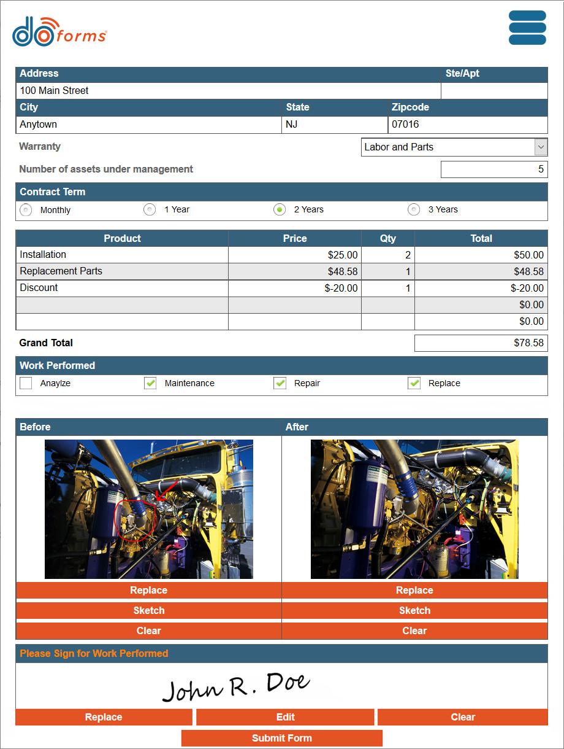564x749 pixels.
Task: Click the empty Ste/Apt field
Action: coord(494,91)
